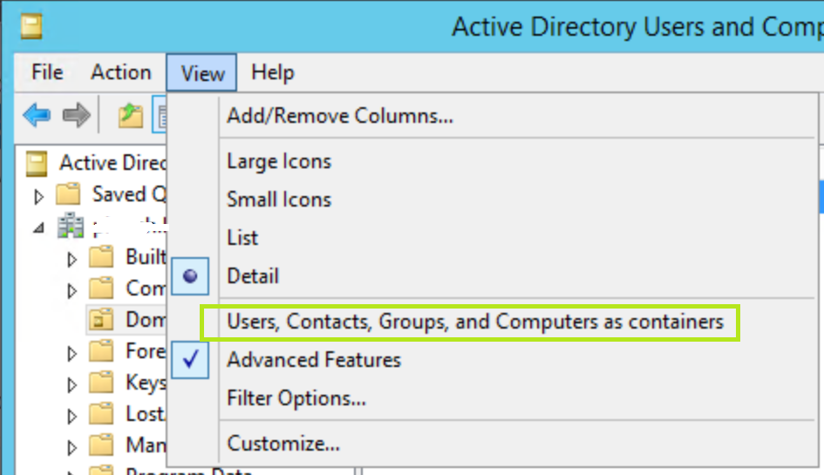Screen dimensions: 824x475
Task: Click the Up one level folder icon
Action: tap(130, 115)
